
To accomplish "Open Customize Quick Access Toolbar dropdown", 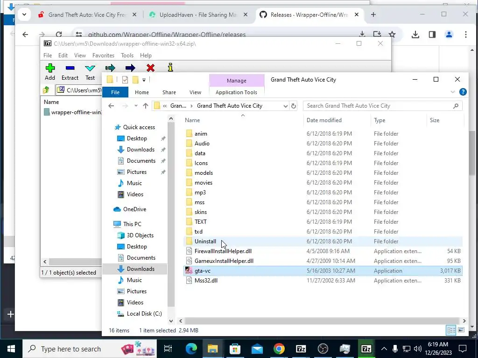I will click(x=144, y=80).
